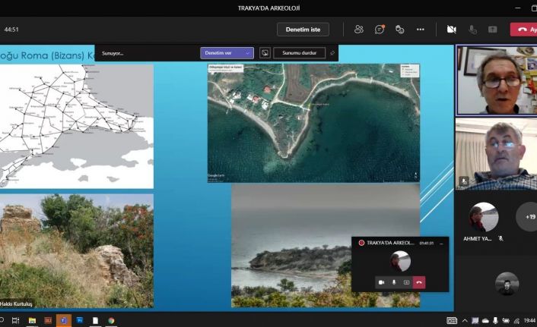Open the meeting chat icon
Viewport: 537px width, 327px height.
pos(379,30)
